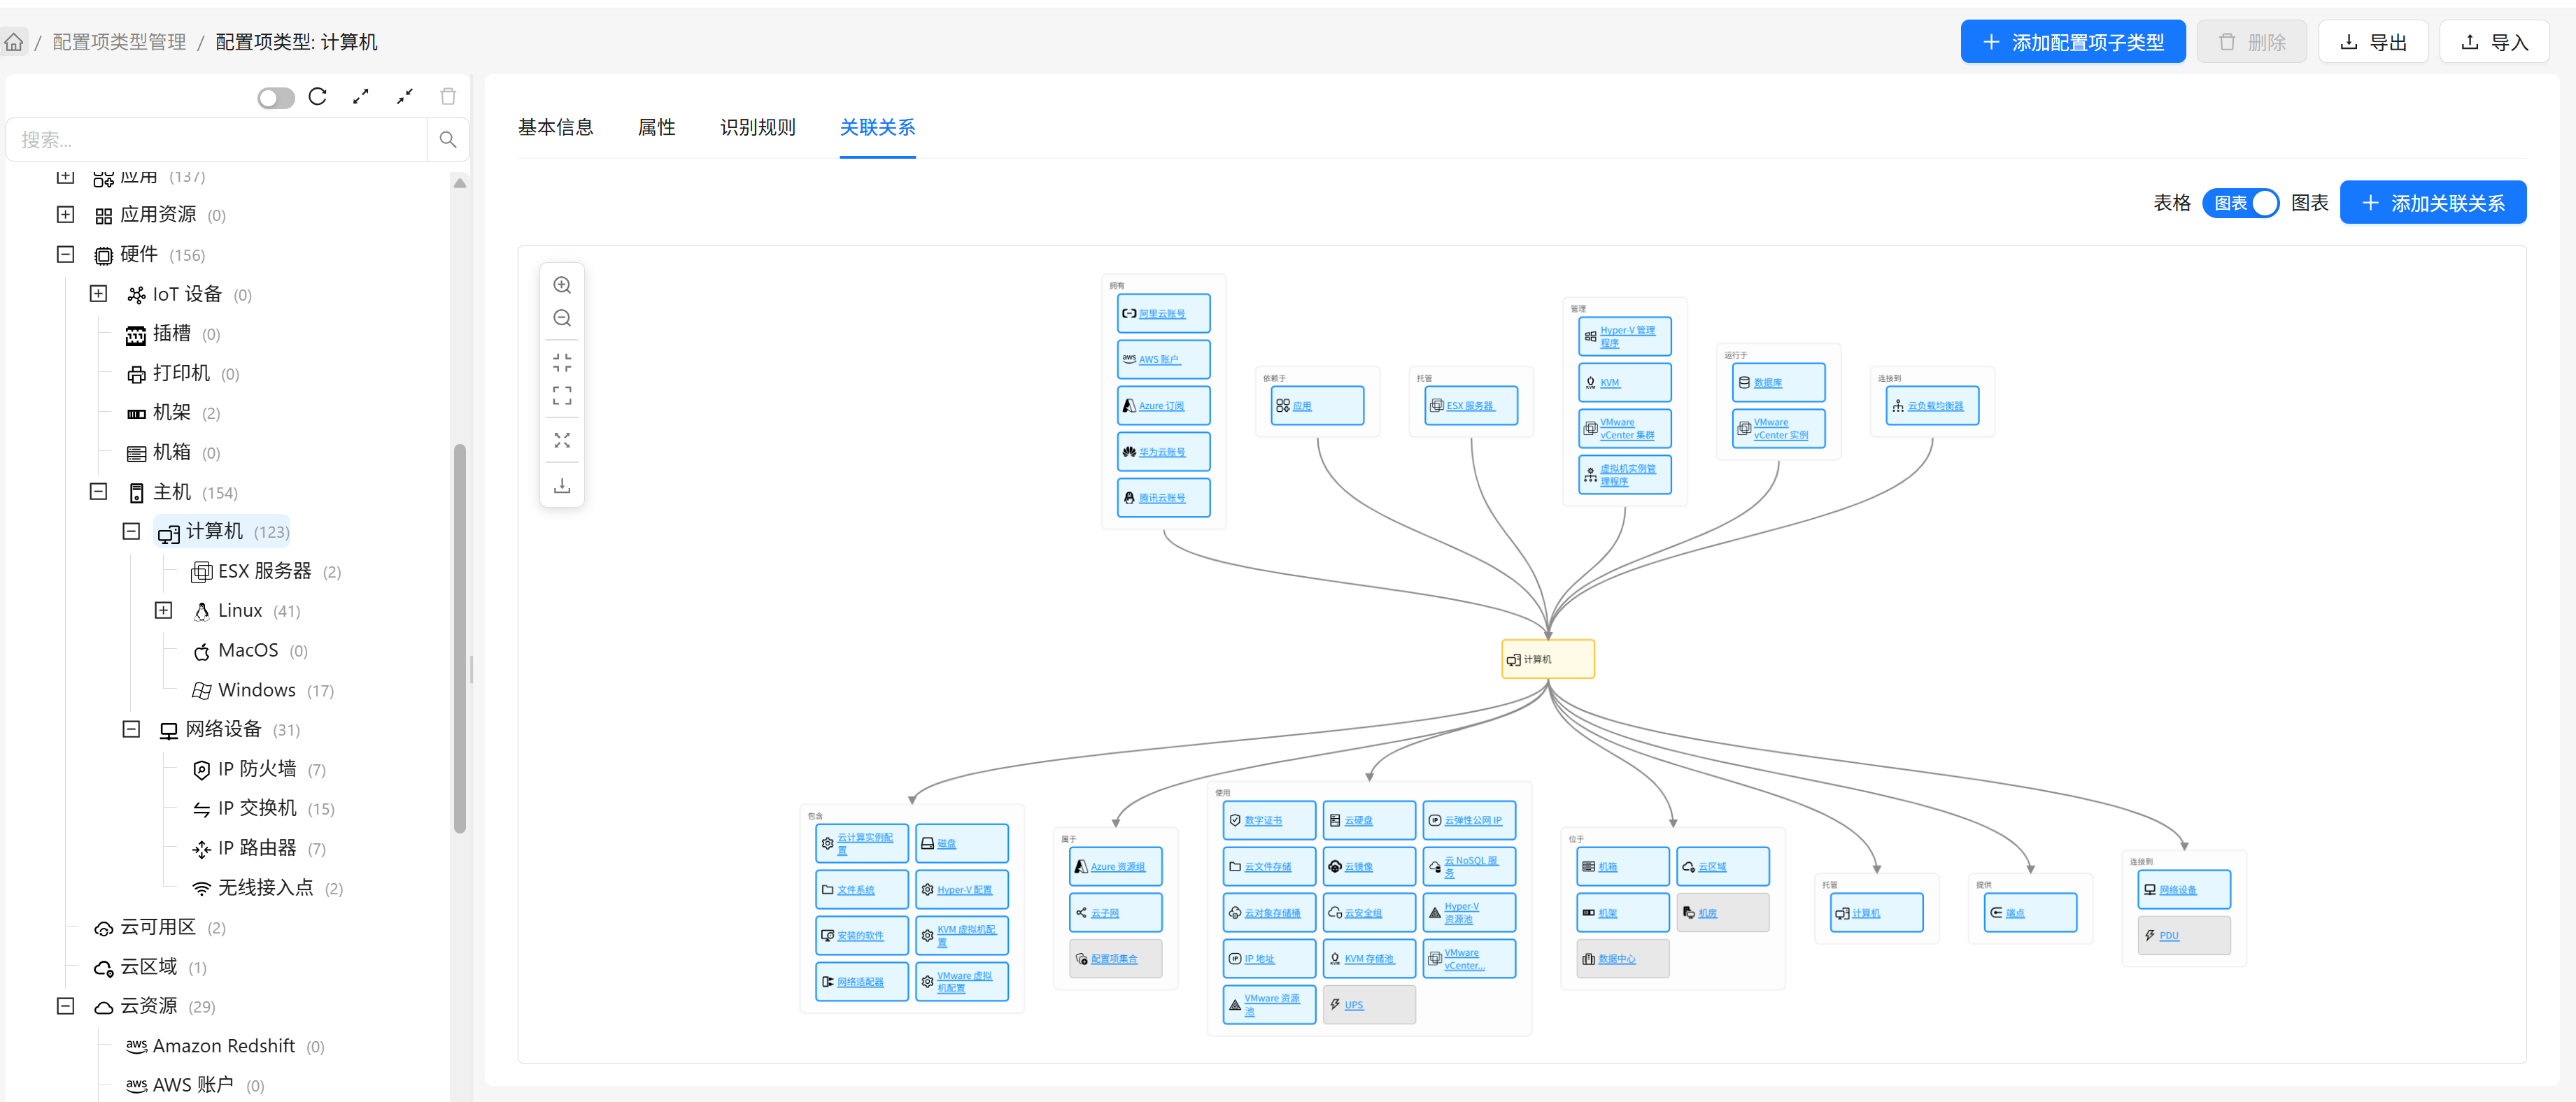Switch to the 属性 tab
The height and width of the screenshot is (1102, 2576).
click(656, 128)
